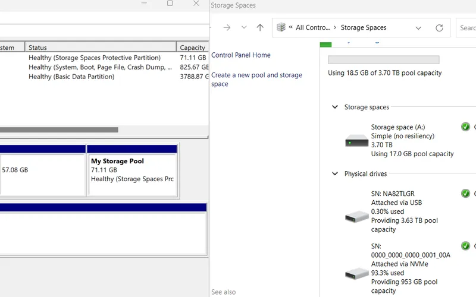Click the horizontal scrollbar in volume list

coord(59,129)
